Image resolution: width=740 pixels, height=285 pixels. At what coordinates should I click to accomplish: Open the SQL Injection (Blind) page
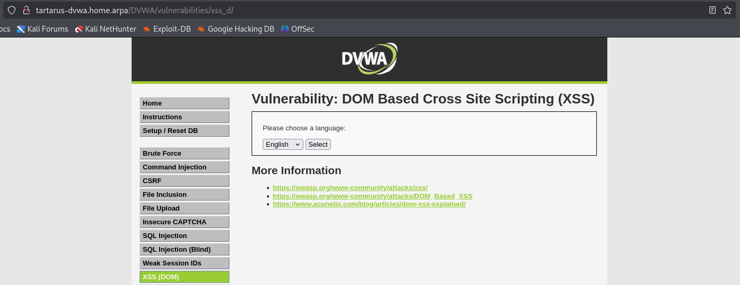(184, 250)
